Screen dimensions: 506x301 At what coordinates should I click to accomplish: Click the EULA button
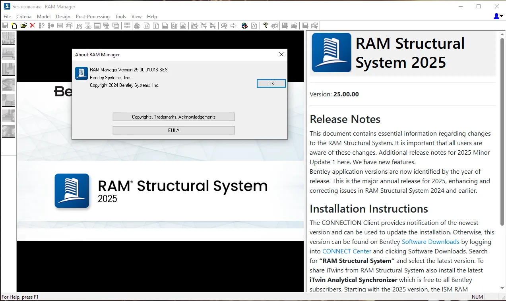point(174,130)
